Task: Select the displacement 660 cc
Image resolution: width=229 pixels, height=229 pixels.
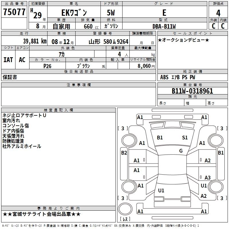Action: point(91,26)
